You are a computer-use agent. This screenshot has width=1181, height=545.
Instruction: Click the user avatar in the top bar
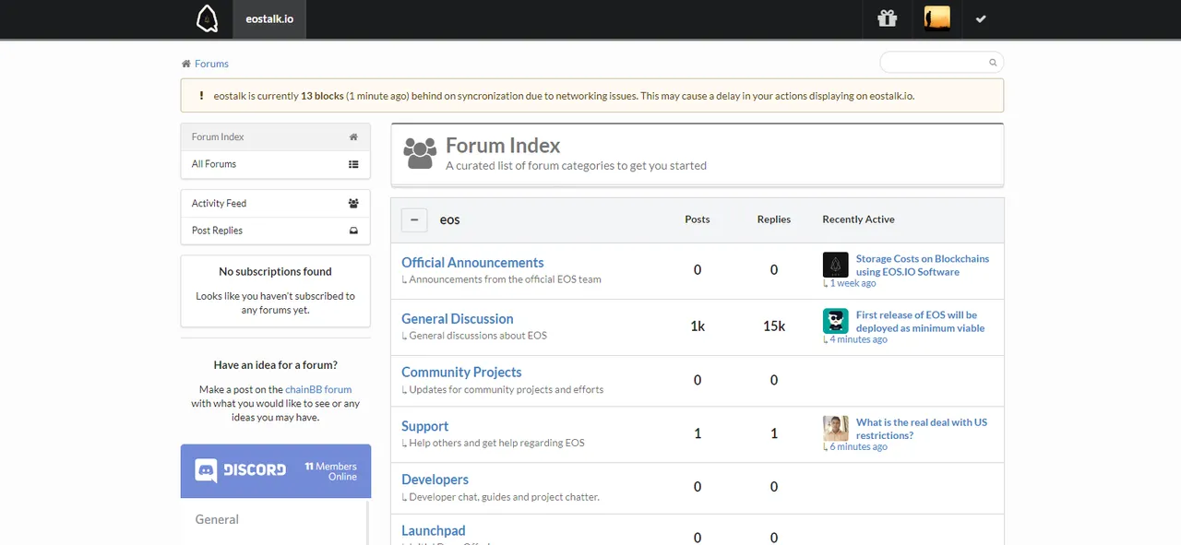[936, 18]
